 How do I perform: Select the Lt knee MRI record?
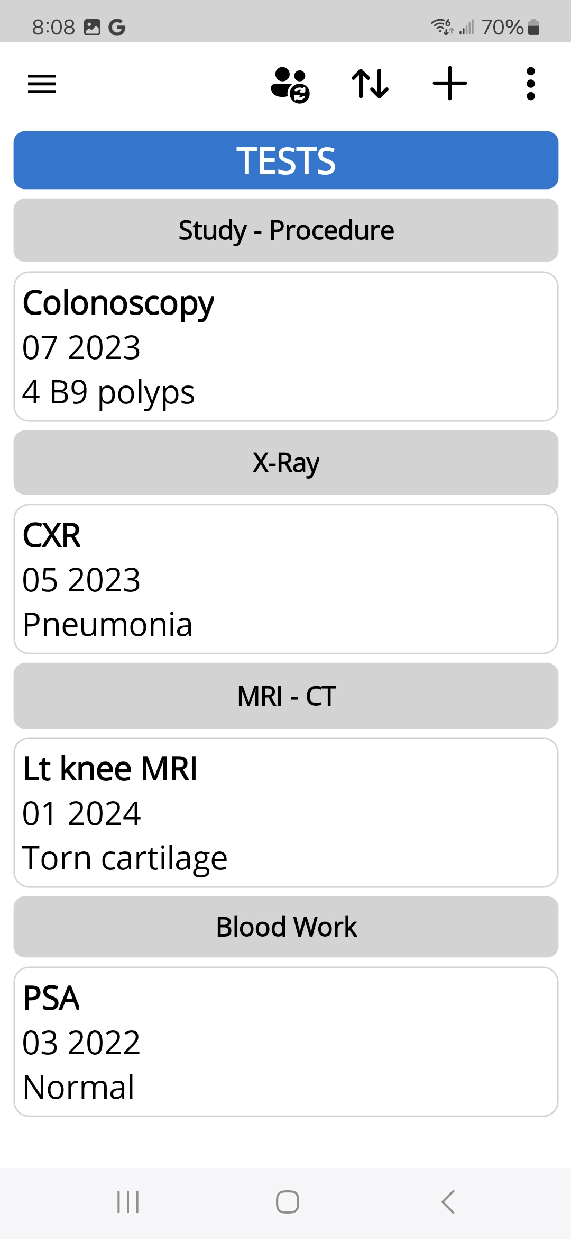click(285, 813)
